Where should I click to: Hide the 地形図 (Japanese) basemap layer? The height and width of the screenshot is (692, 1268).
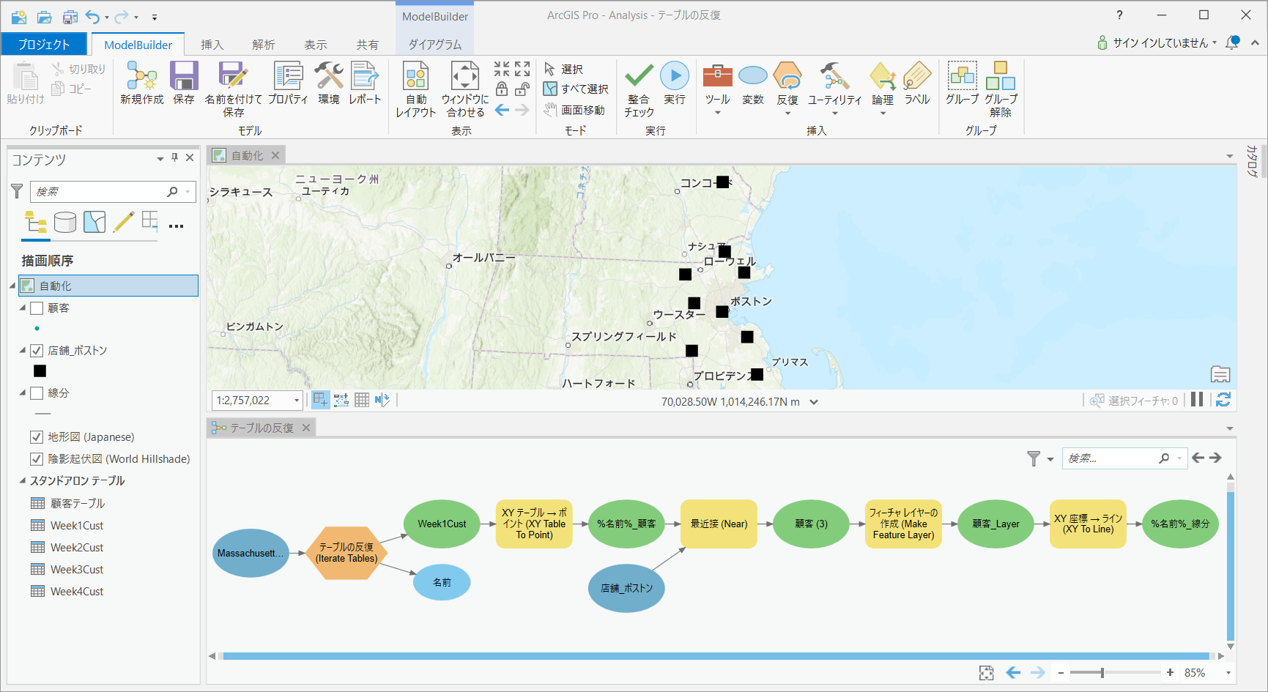(x=35, y=436)
